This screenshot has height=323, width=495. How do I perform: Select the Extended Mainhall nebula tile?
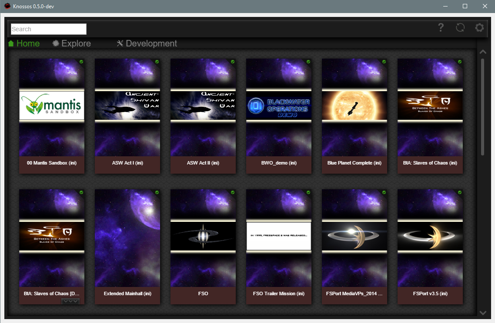pos(127,238)
